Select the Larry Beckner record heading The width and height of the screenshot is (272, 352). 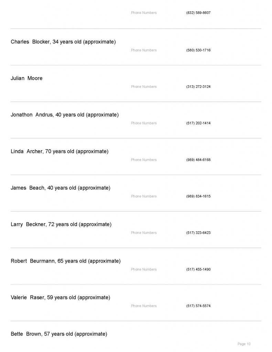[61, 224]
